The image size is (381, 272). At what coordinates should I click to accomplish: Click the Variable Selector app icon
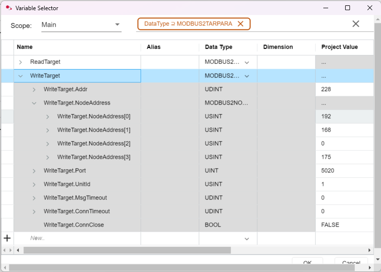pos(8,8)
